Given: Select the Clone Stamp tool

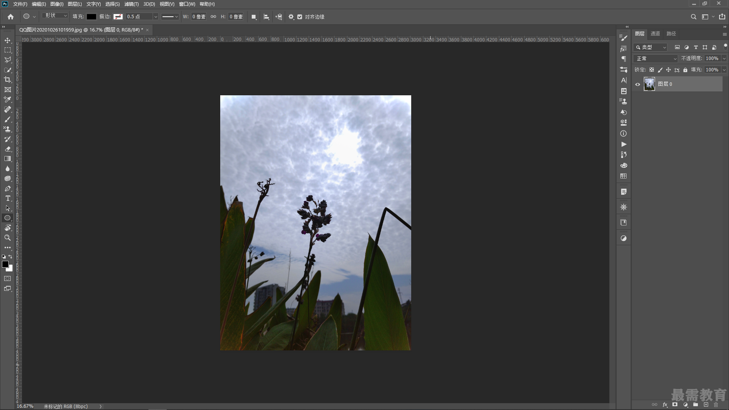Looking at the screenshot, I should (8, 129).
